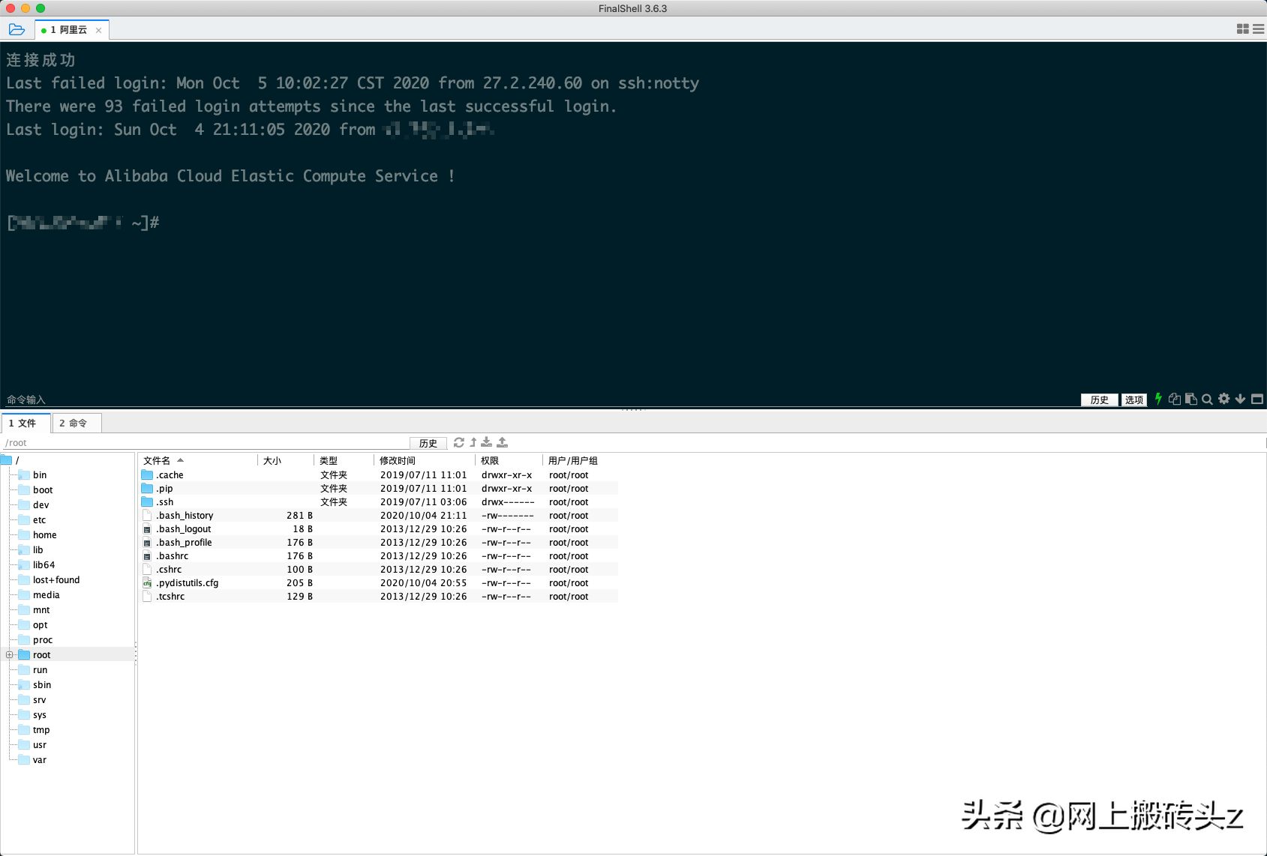Viewport: 1267px width, 856px height.
Task: Select the dev folder in tree
Action: [x=41, y=504]
